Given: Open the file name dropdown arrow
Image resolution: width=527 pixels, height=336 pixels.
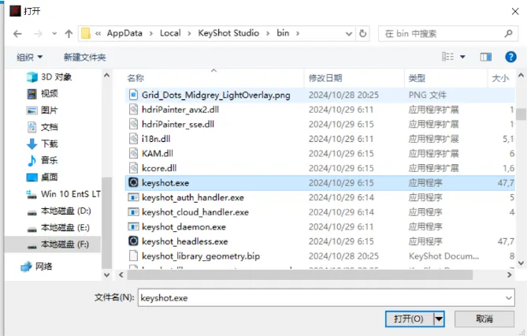Looking at the screenshot, I should click(509, 298).
